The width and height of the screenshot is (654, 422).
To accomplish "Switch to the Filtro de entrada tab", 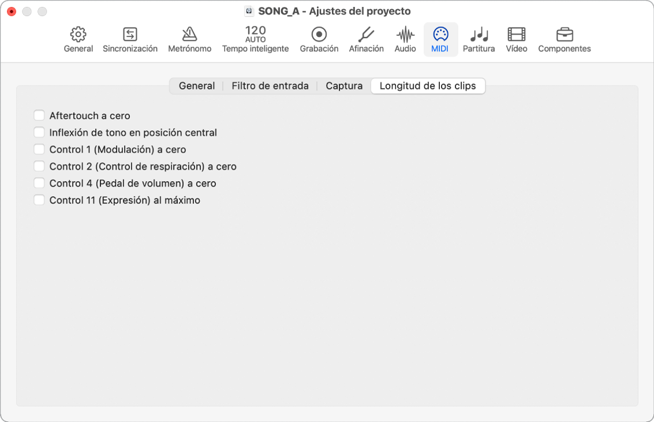I will (x=270, y=86).
